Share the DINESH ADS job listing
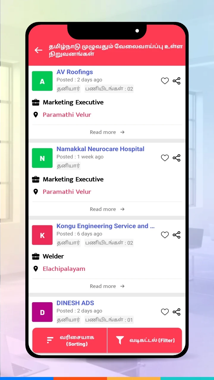 point(177,312)
